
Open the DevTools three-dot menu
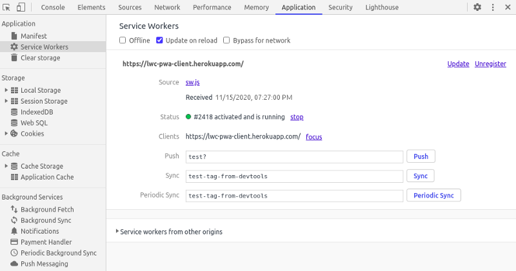[493, 8]
